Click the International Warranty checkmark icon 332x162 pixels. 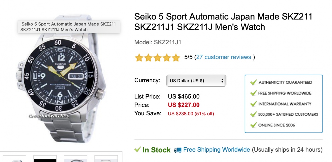[253, 104]
